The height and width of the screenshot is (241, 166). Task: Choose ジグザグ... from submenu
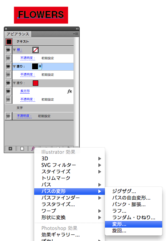click(x=134, y=191)
